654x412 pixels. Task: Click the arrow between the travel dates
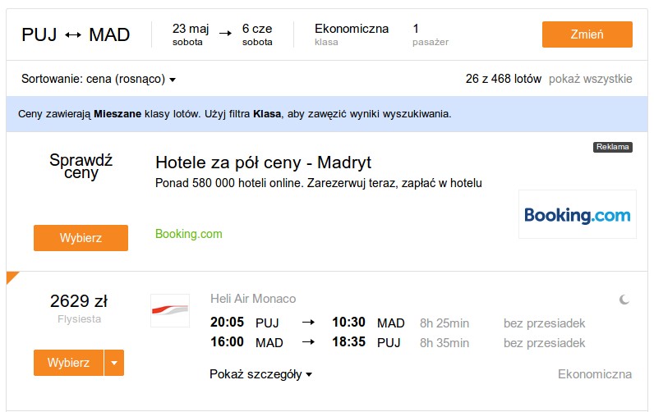tap(225, 34)
